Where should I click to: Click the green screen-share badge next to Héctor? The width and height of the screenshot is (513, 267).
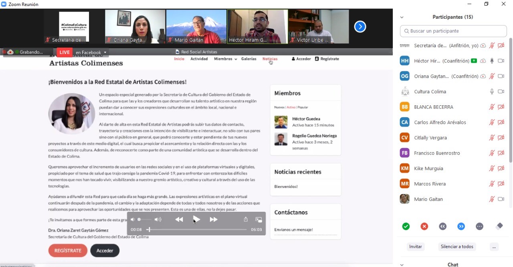click(474, 61)
